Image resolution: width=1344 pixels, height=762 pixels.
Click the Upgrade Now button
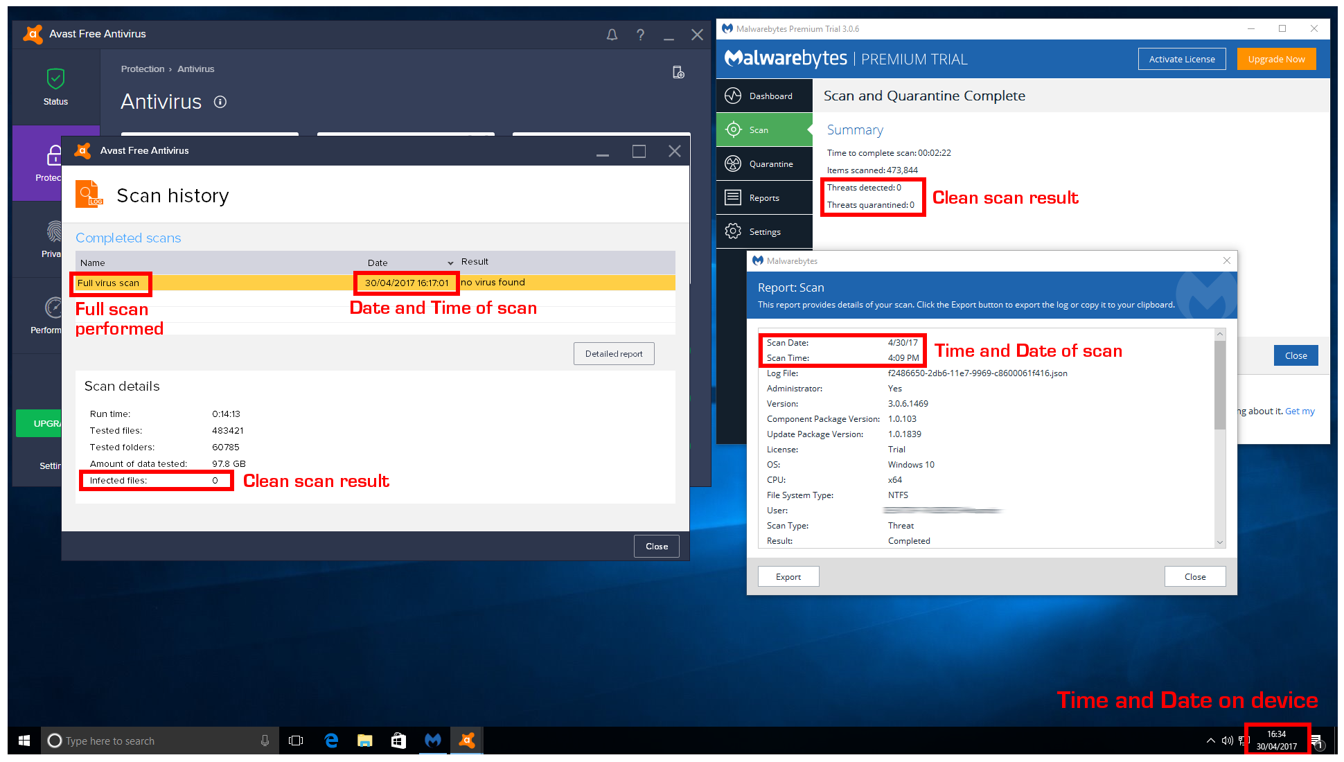[1276, 60]
